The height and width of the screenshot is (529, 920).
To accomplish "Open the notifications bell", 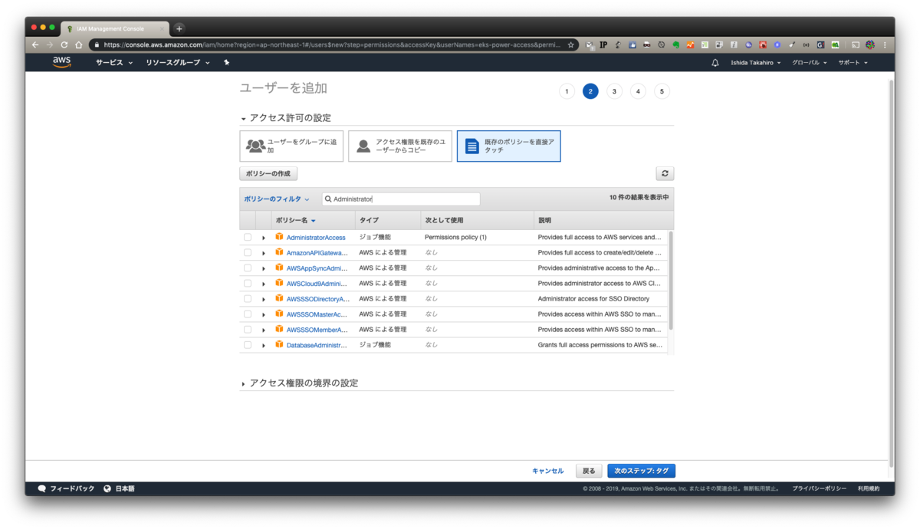I will point(715,63).
